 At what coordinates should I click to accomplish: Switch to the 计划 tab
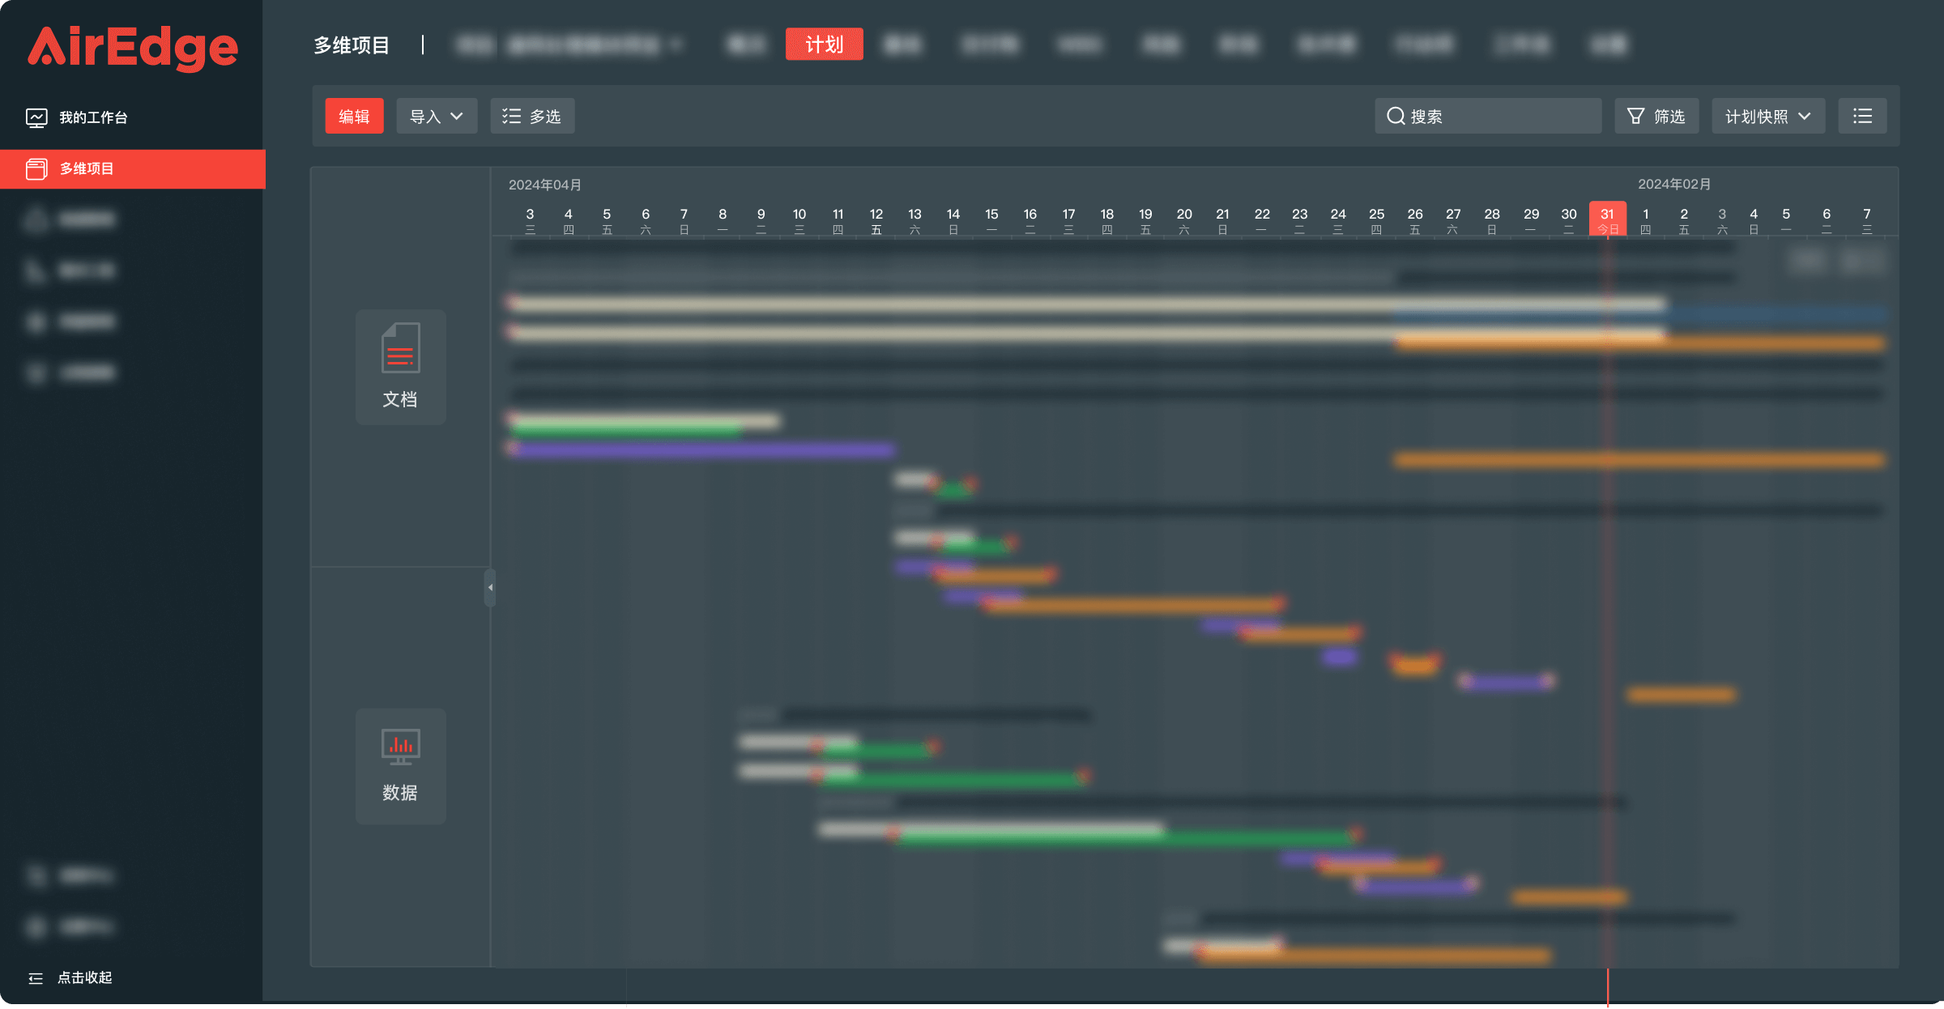tap(824, 45)
